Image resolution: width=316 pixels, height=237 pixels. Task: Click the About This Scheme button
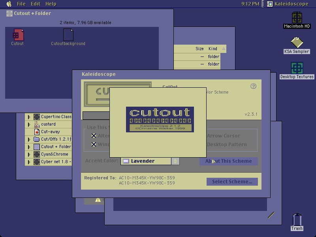coord(229,161)
